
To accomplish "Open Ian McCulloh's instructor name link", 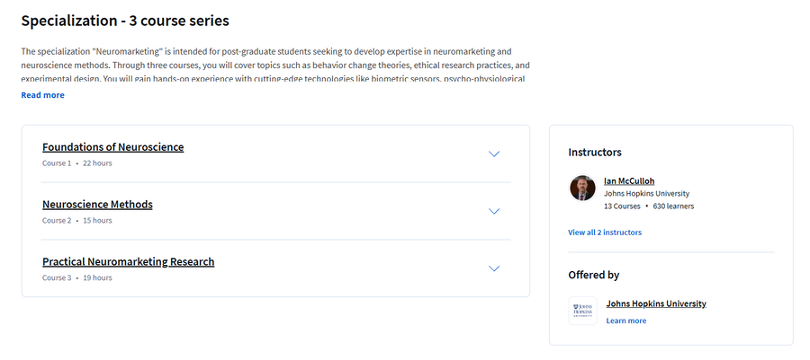I will (629, 180).
